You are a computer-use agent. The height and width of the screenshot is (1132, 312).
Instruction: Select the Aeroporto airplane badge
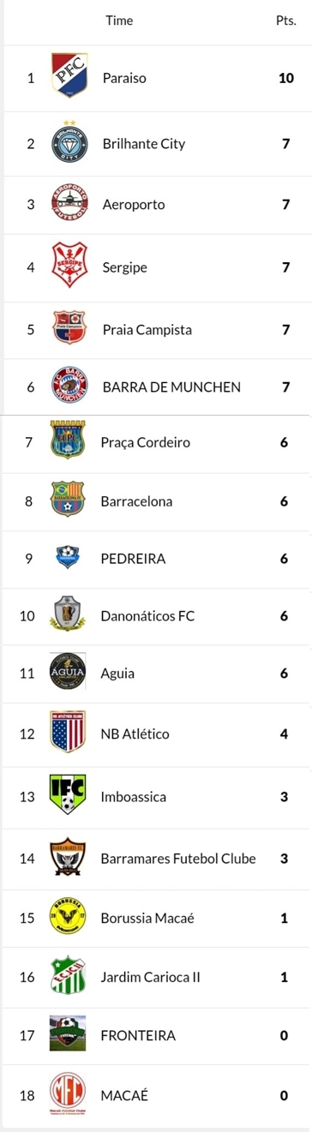68,205
